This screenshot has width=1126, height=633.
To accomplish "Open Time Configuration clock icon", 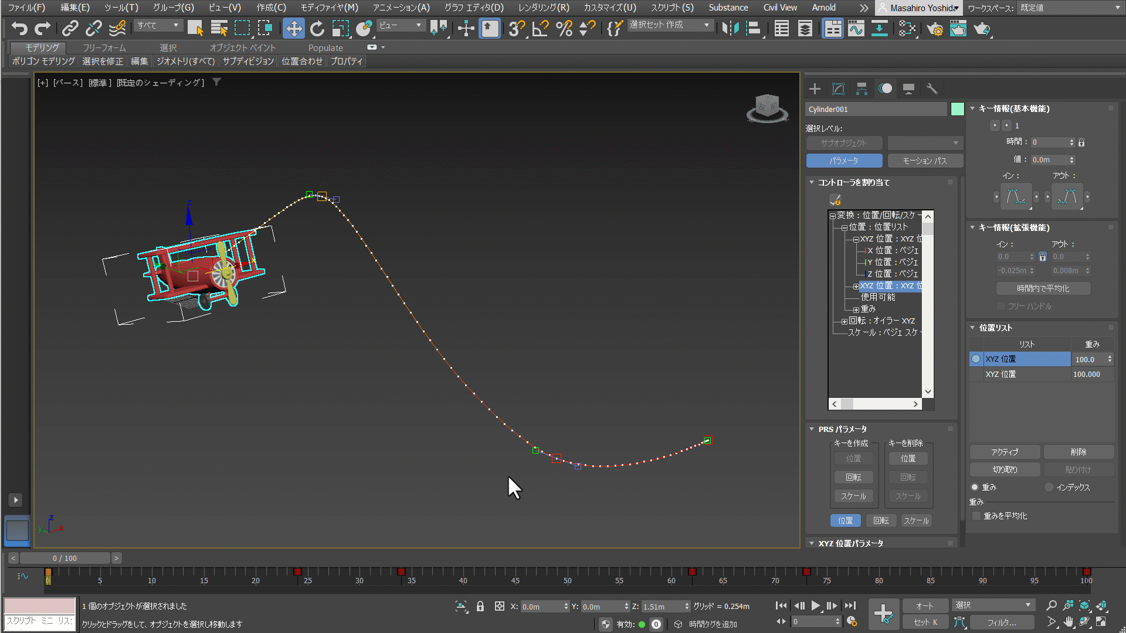I will 852,621.
